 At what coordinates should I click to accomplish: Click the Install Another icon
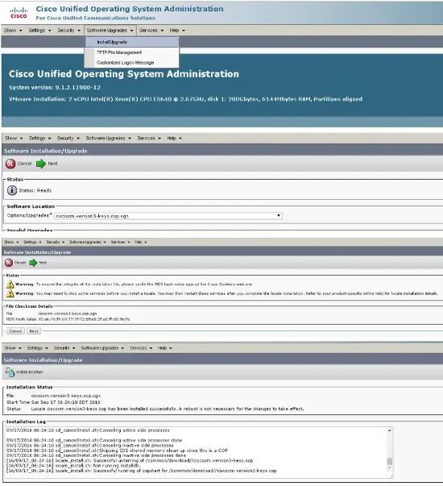tap(10, 372)
